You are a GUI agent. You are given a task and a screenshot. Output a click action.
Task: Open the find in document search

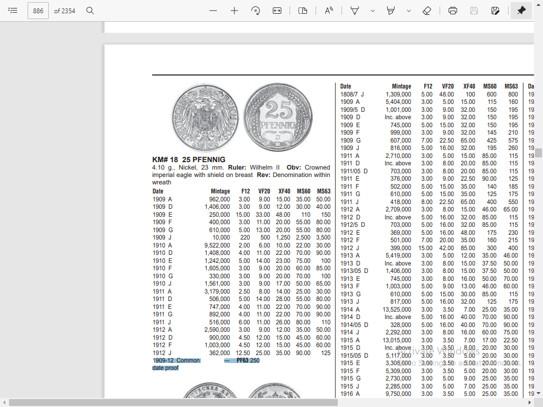(x=90, y=11)
